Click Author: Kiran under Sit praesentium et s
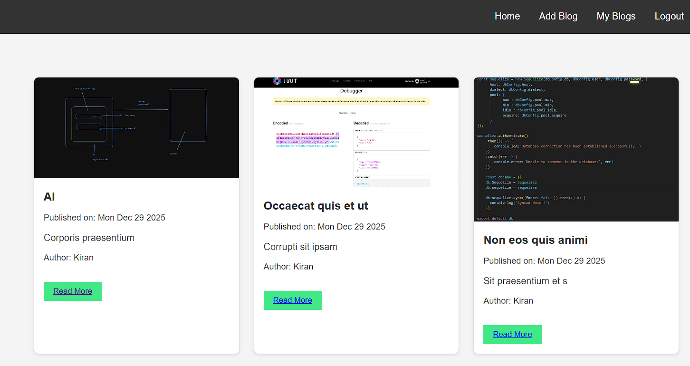The width and height of the screenshot is (690, 366). tap(508, 301)
